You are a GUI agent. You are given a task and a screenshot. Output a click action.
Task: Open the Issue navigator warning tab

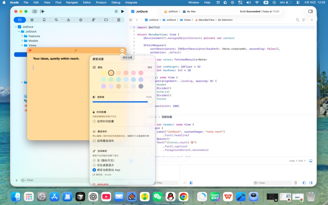[68, 20]
